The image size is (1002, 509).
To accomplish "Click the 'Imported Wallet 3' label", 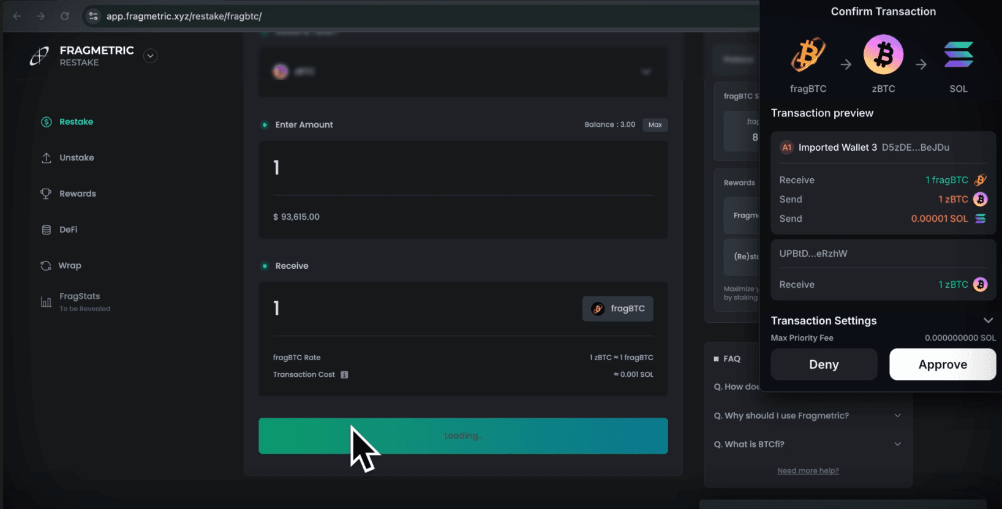I will click(838, 147).
